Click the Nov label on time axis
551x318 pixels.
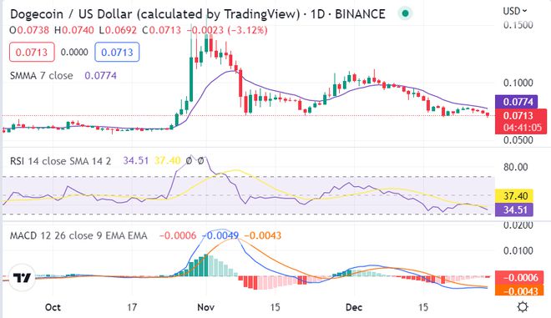pos(206,307)
